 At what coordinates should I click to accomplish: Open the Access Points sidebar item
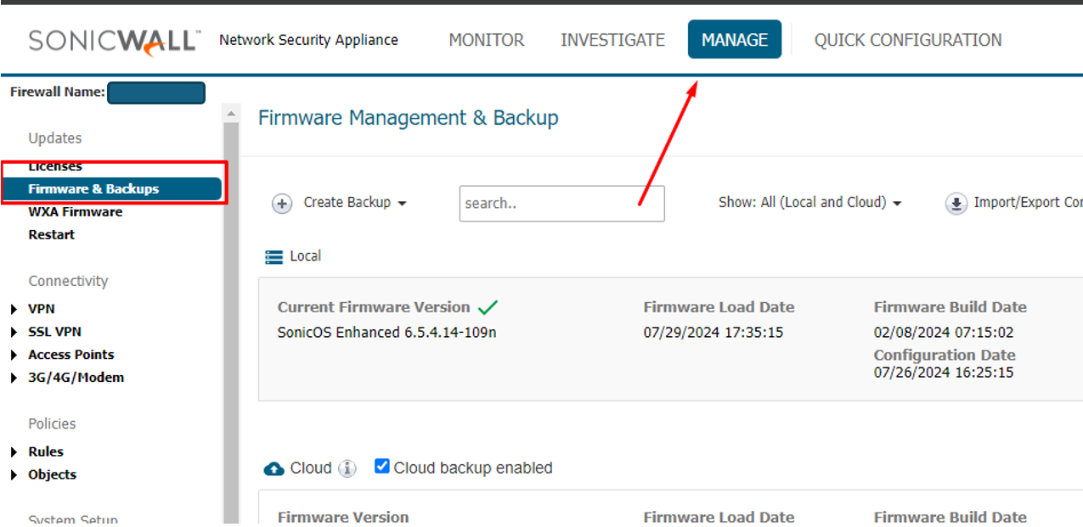(71, 356)
